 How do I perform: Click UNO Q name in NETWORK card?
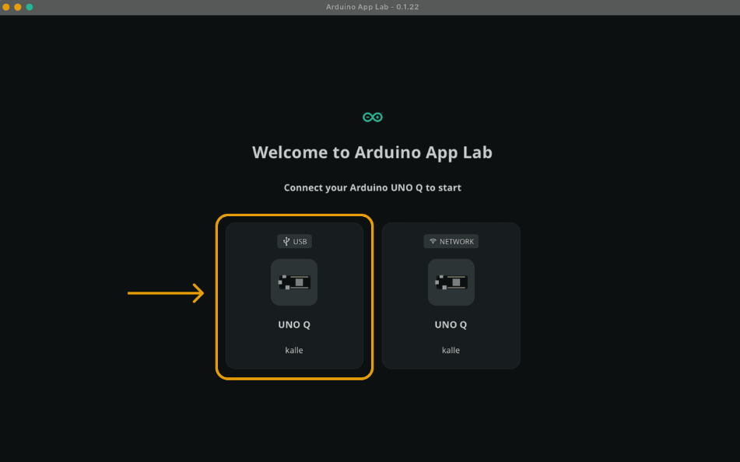pyautogui.click(x=451, y=325)
